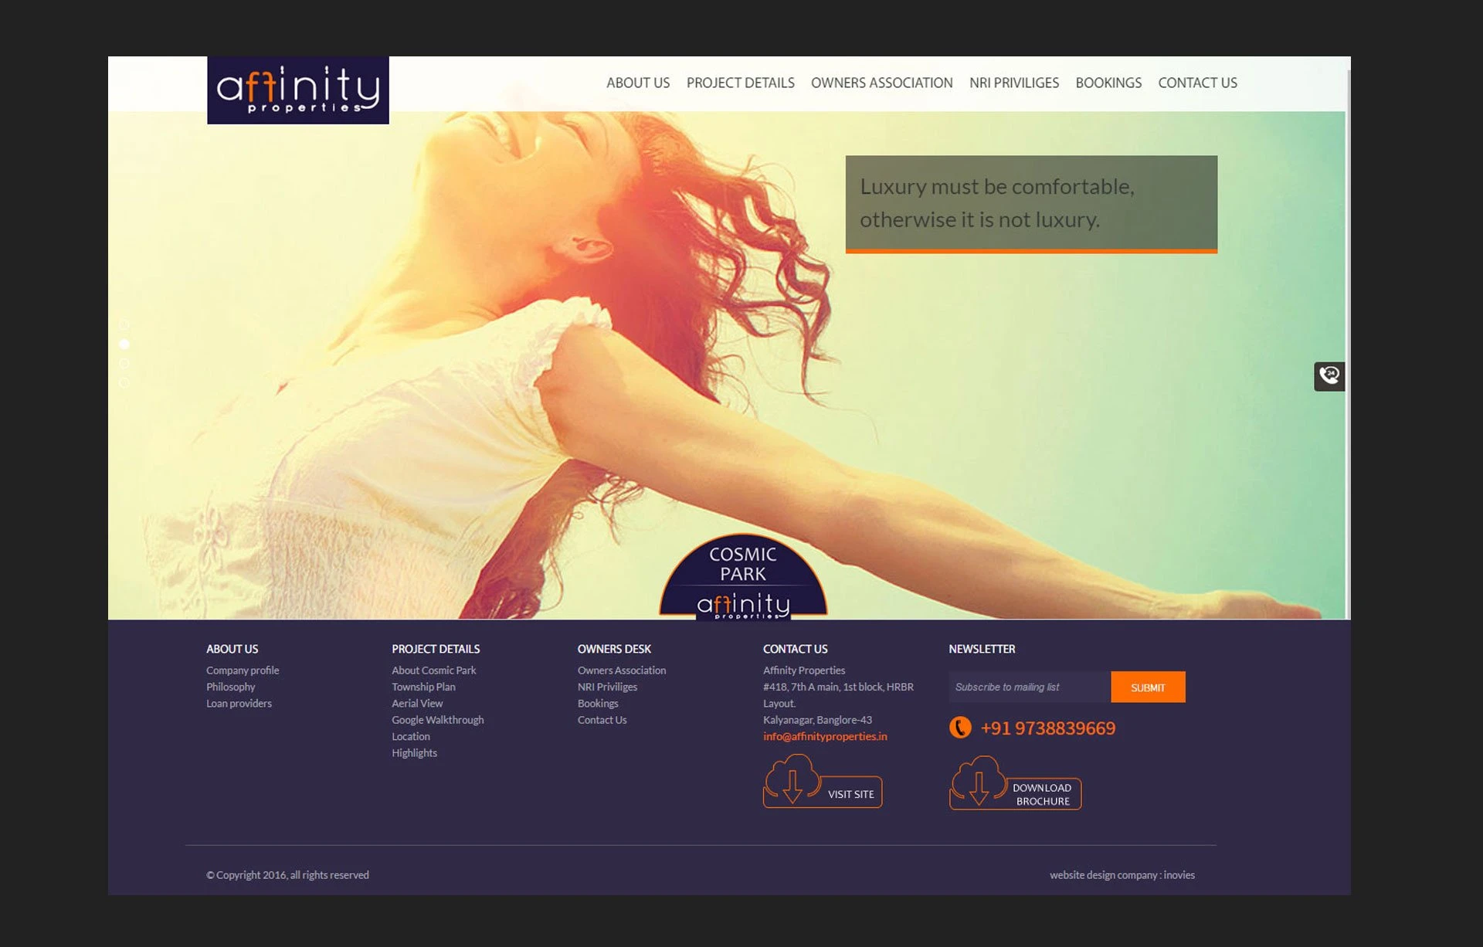Click the orange accent color bar below quote

(x=1030, y=251)
